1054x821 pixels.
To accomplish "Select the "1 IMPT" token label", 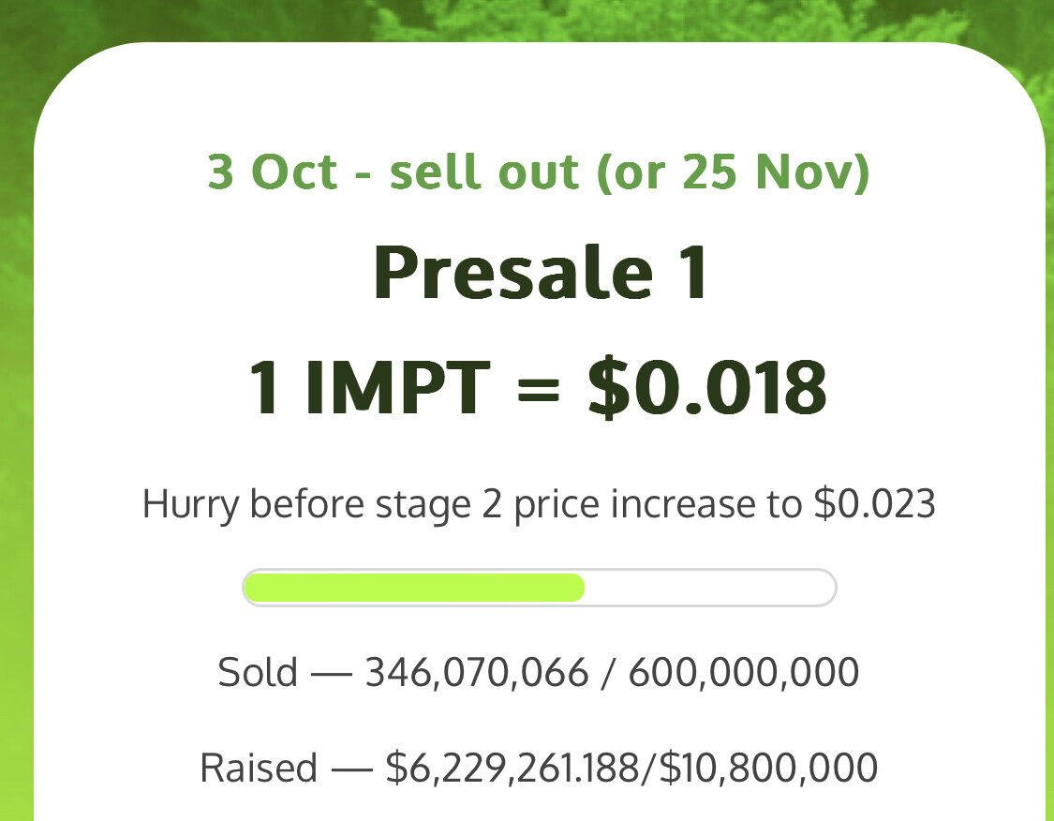I will 370,388.
